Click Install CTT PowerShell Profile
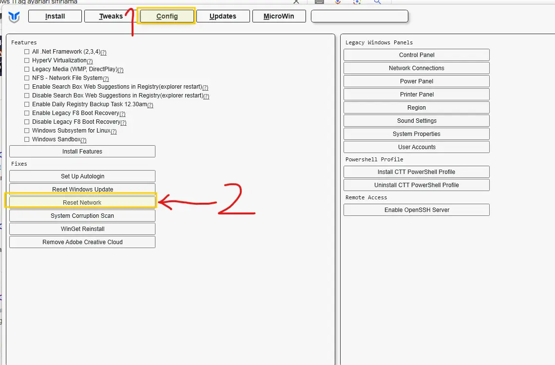555x365 pixels. pyautogui.click(x=417, y=172)
